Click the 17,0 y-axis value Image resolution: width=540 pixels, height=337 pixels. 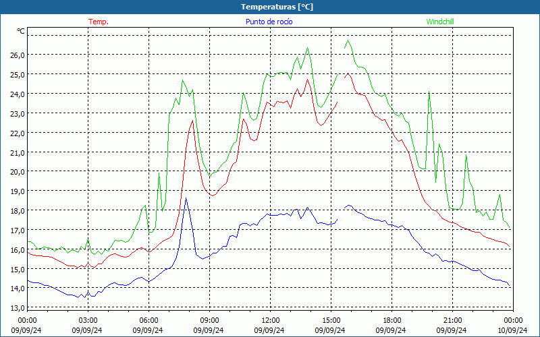coord(16,230)
